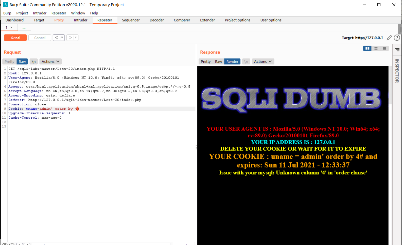Switch to the Intruder tool tab
Screen dimensions: 402x245
coord(81,20)
